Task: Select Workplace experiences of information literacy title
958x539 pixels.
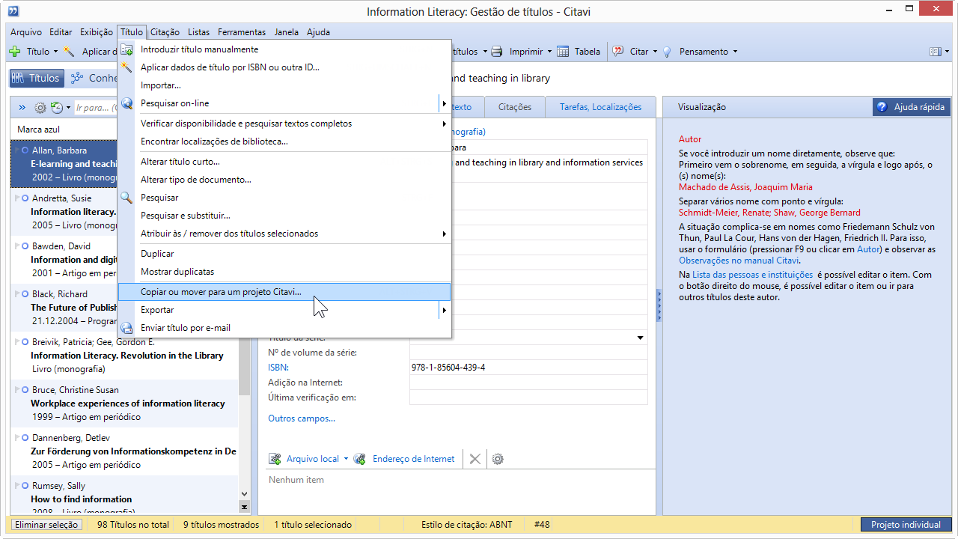Action: (x=128, y=404)
